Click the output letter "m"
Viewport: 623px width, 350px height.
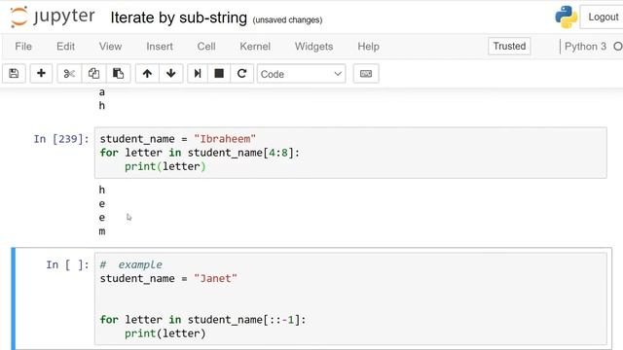click(x=102, y=231)
